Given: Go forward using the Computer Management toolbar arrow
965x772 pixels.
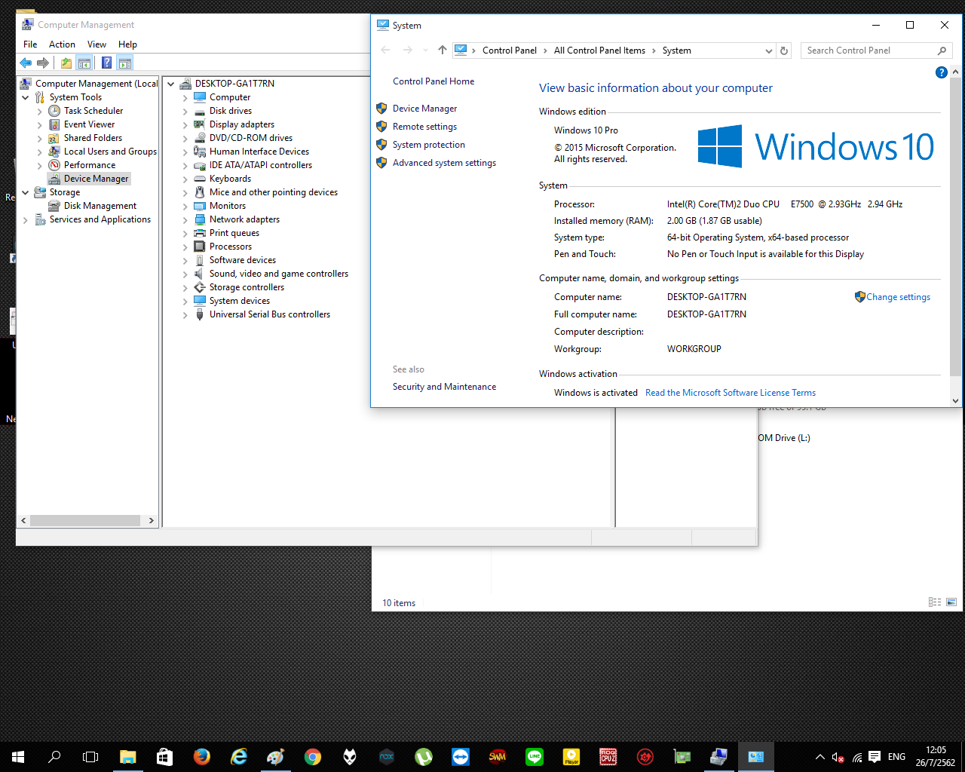Looking at the screenshot, I should (x=43, y=63).
